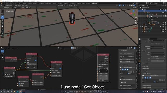Select the node editor annotate tool
167x93 pixels.
tap(3, 55)
